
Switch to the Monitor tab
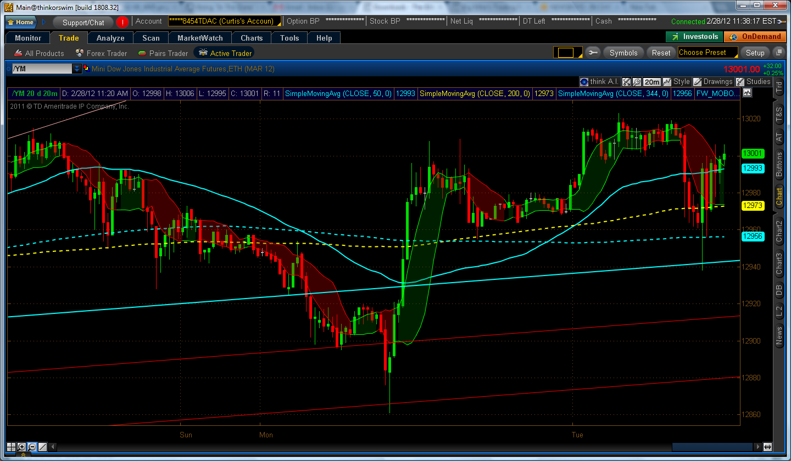pos(28,38)
